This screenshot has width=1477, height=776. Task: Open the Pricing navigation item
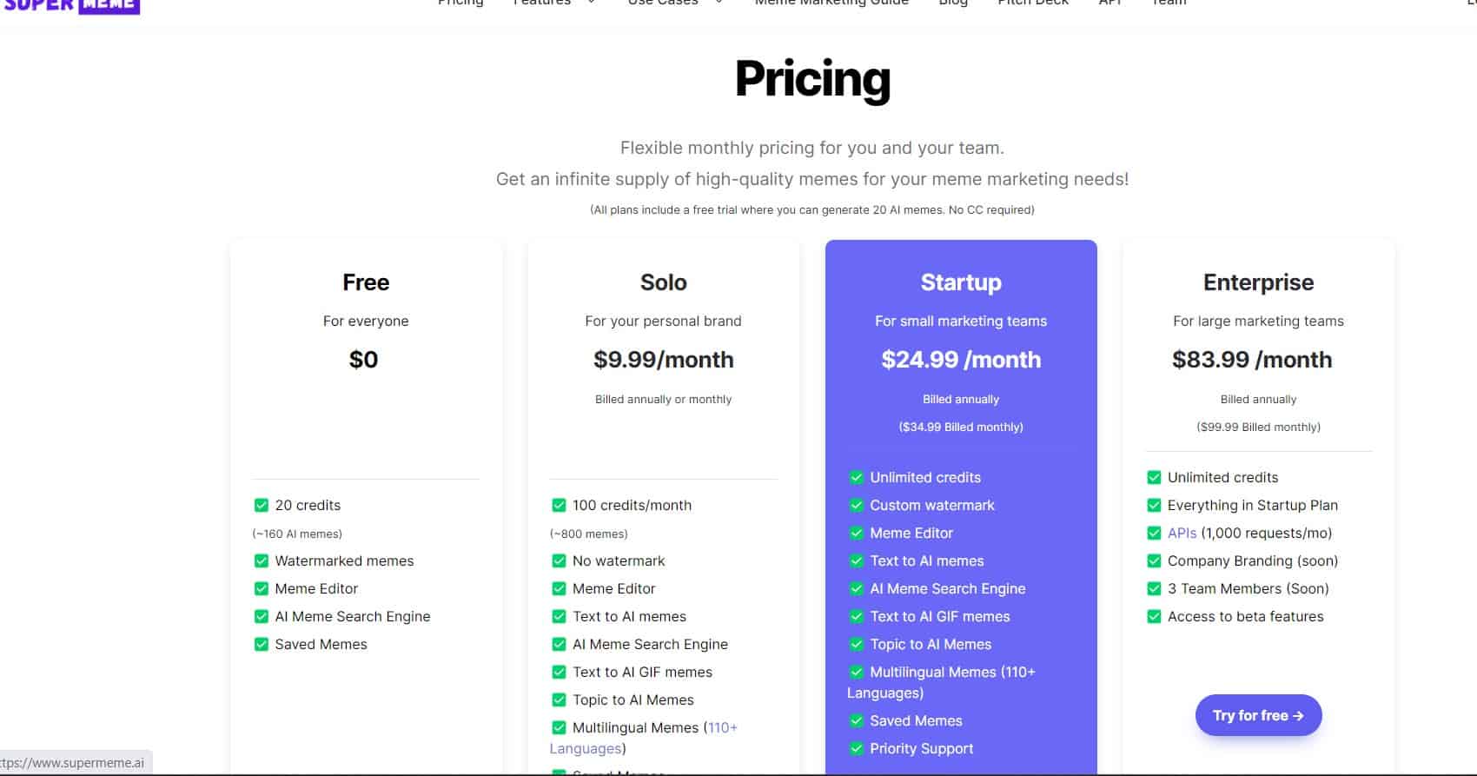pyautogui.click(x=460, y=3)
